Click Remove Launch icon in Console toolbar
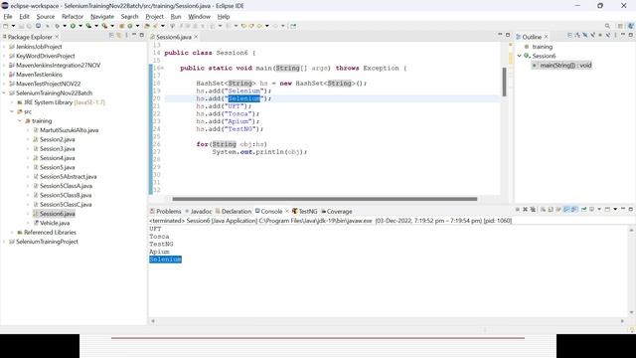 525,210
